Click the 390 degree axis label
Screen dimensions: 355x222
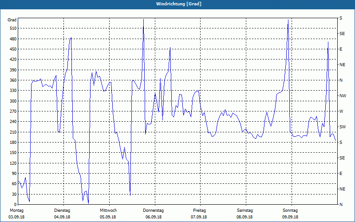pos(13,70)
